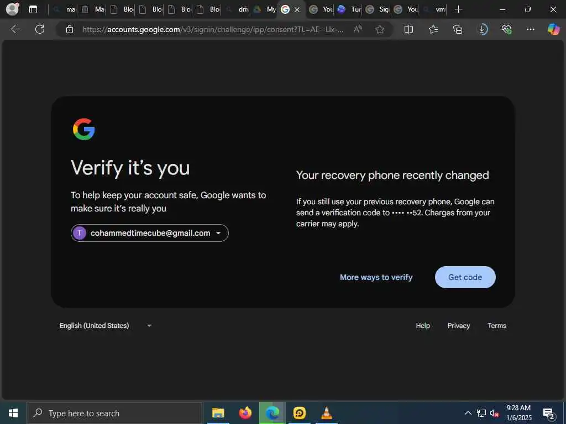Screen dimensions: 566x424
Task: Click 'Your recovery phone recently changed' text
Action: click(x=392, y=175)
